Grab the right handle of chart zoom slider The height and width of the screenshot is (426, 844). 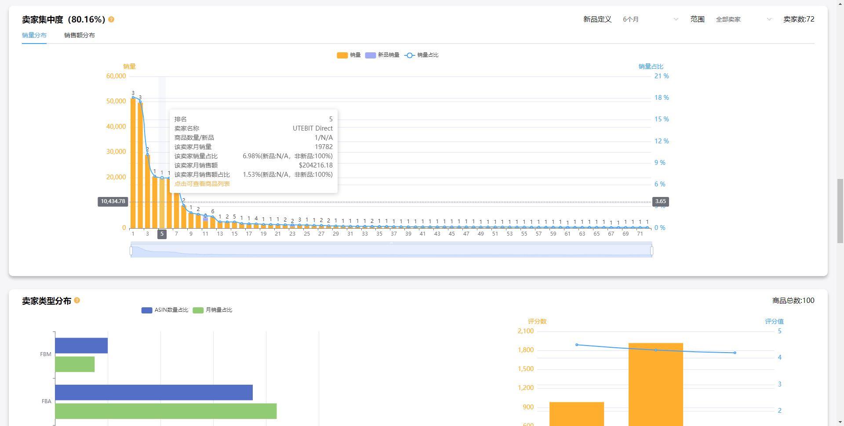tap(651, 251)
